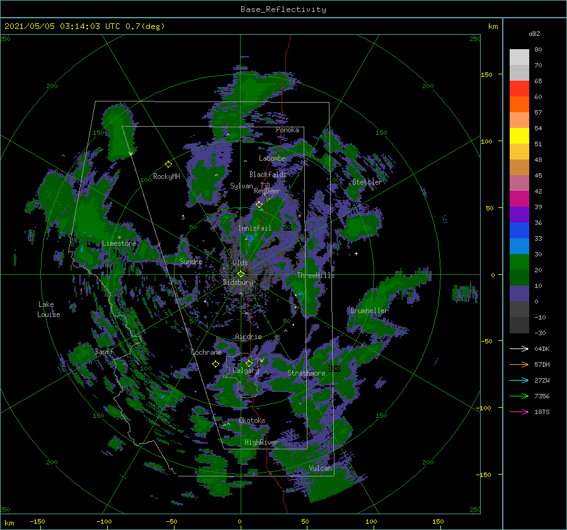567x530 pixels.
Task: Click the RedDeer city label
Action: click(x=267, y=191)
